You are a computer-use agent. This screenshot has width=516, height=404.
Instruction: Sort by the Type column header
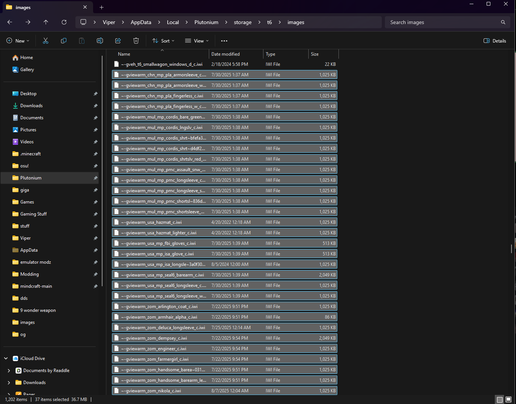pyautogui.click(x=286, y=54)
